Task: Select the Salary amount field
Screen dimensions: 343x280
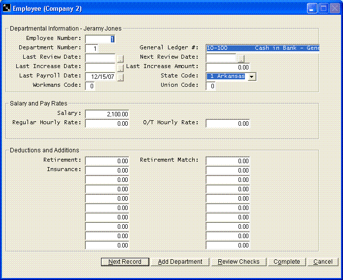Action: click(x=107, y=114)
